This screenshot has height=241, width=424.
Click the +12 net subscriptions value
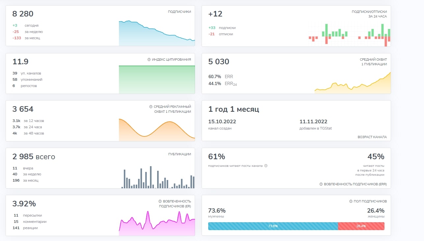[215, 14]
